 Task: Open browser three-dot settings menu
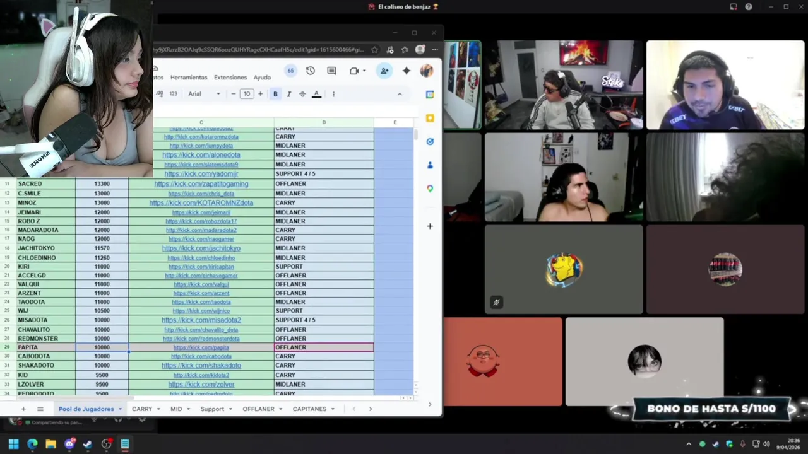coord(435,50)
